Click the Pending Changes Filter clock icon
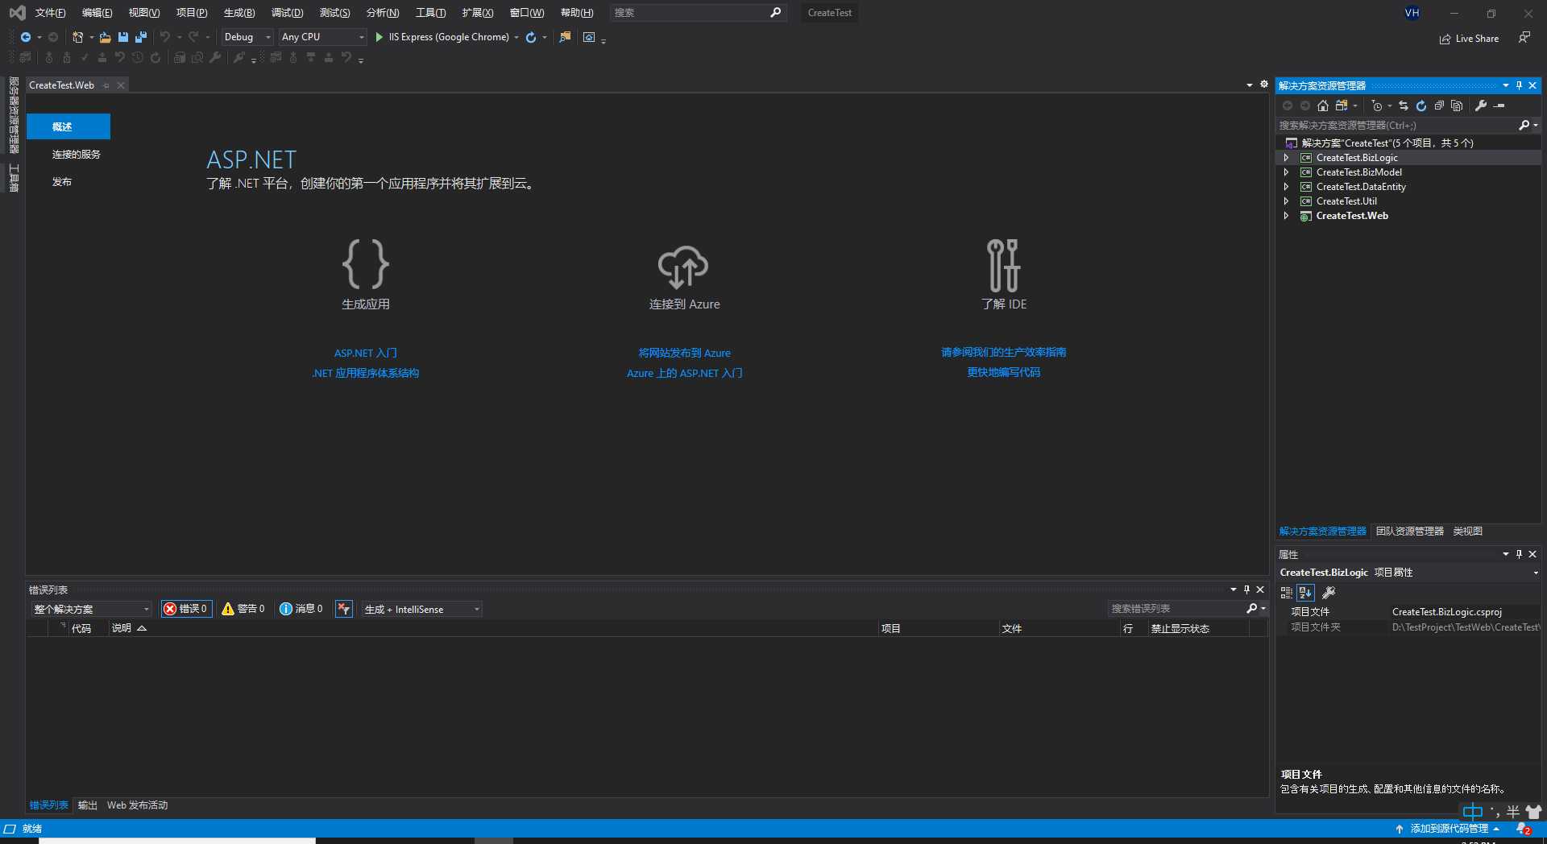Image resolution: width=1547 pixels, height=844 pixels. point(1377,105)
